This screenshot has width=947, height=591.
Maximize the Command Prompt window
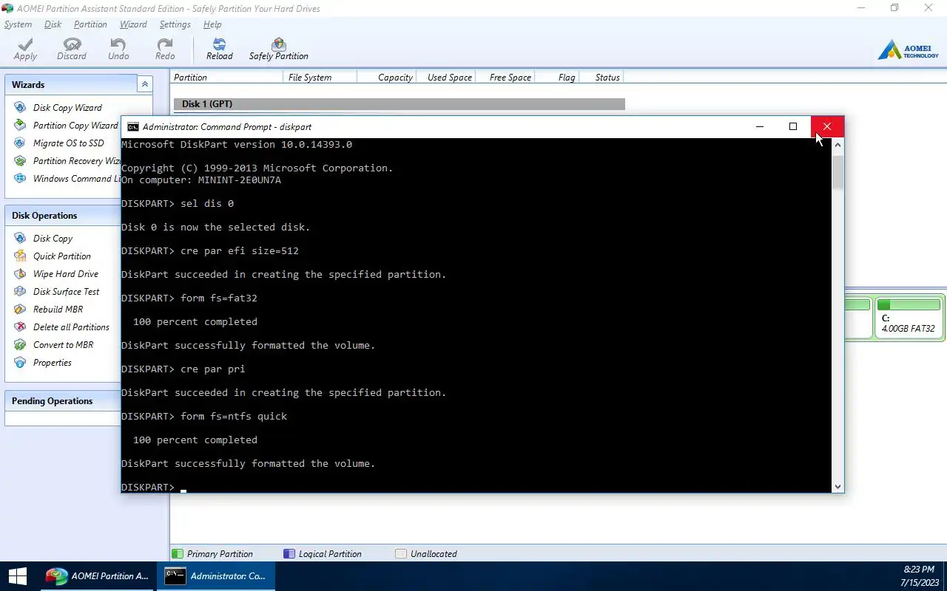tap(793, 126)
